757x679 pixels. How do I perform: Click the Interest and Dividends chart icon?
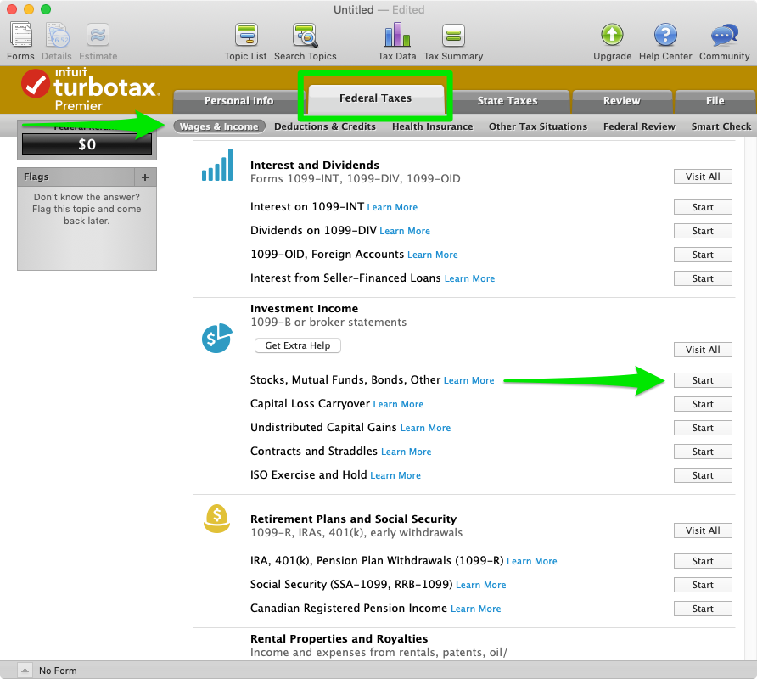pos(216,166)
